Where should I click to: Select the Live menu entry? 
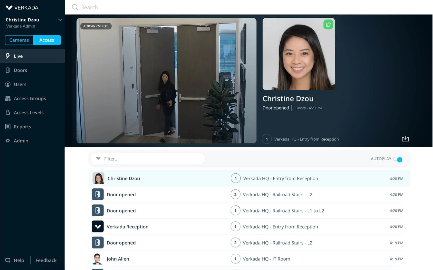click(18, 56)
